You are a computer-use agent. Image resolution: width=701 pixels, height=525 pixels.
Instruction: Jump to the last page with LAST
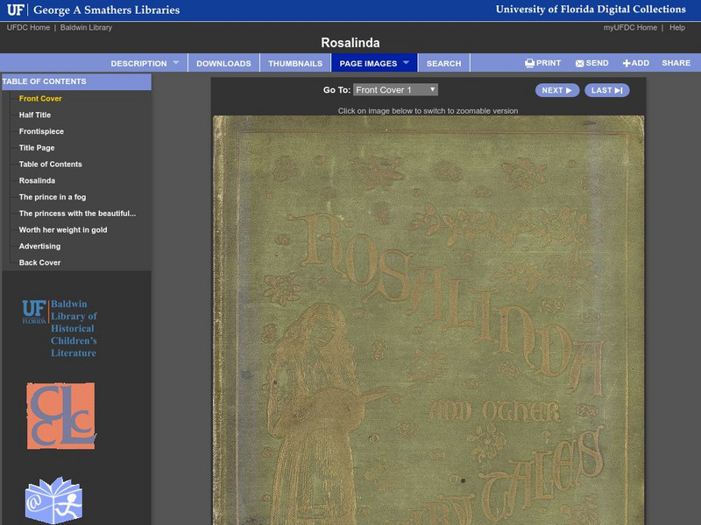click(x=606, y=90)
